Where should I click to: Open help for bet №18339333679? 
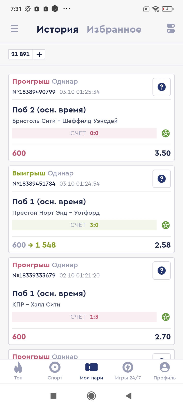(162, 271)
